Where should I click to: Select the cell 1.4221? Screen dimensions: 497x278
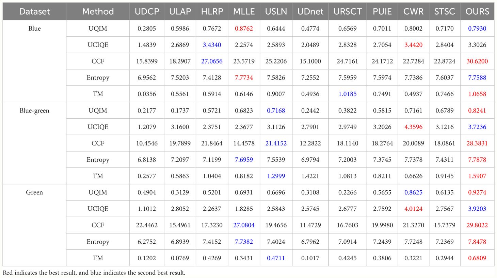310,176
